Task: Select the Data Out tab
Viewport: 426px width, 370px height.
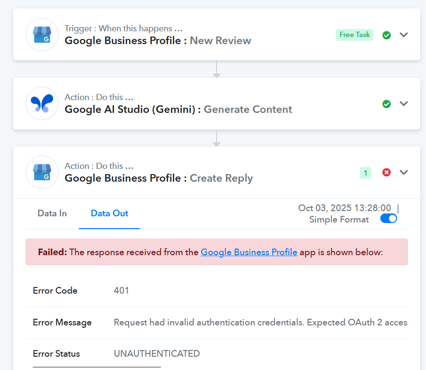Action: [109, 213]
